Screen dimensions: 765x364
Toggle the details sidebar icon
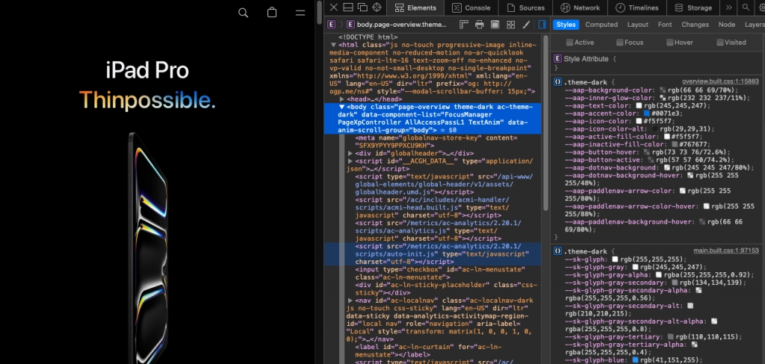(x=542, y=25)
